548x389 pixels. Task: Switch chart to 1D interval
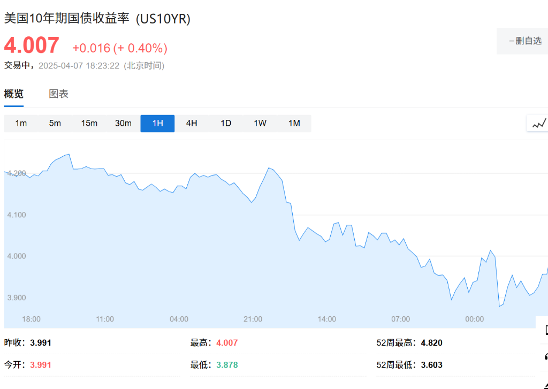coord(226,124)
